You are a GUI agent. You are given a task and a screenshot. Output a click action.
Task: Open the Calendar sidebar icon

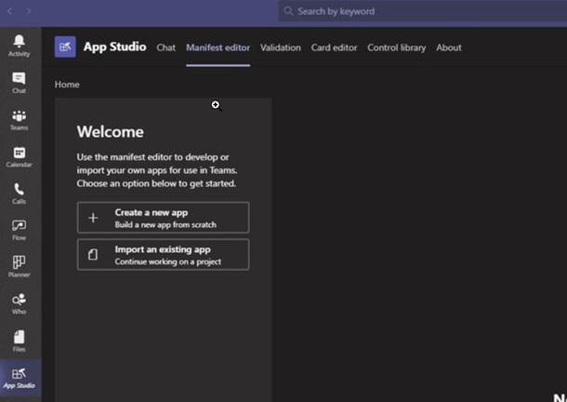tap(20, 157)
